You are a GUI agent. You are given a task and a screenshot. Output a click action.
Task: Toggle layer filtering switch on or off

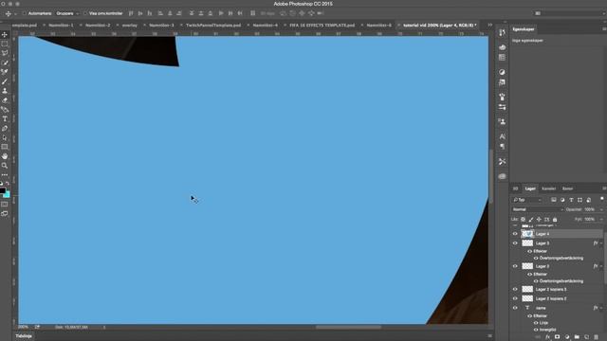pyautogui.click(x=602, y=199)
